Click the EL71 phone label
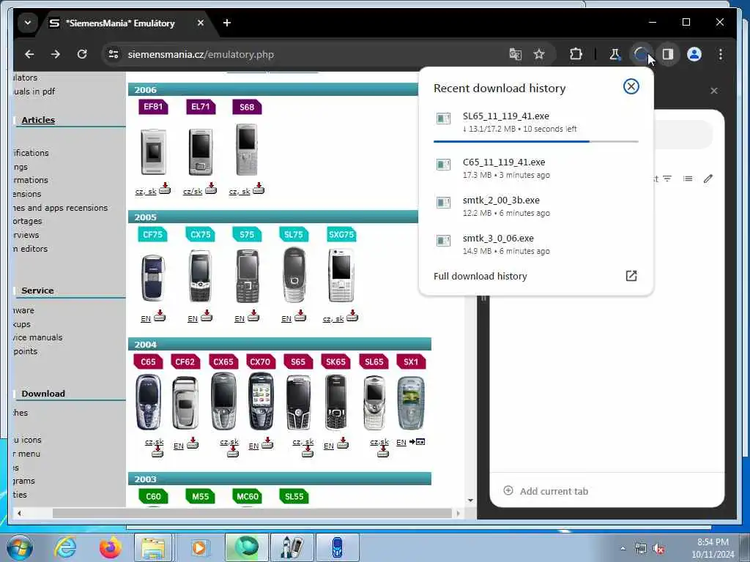The image size is (750, 562). pyautogui.click(x=201, y=107)
